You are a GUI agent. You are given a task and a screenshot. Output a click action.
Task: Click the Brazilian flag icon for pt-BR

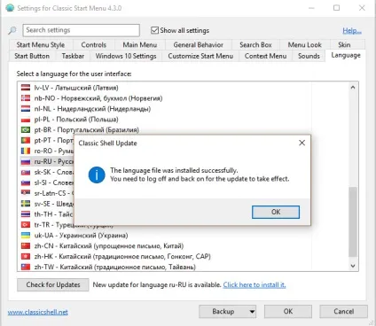pos(26,129)
